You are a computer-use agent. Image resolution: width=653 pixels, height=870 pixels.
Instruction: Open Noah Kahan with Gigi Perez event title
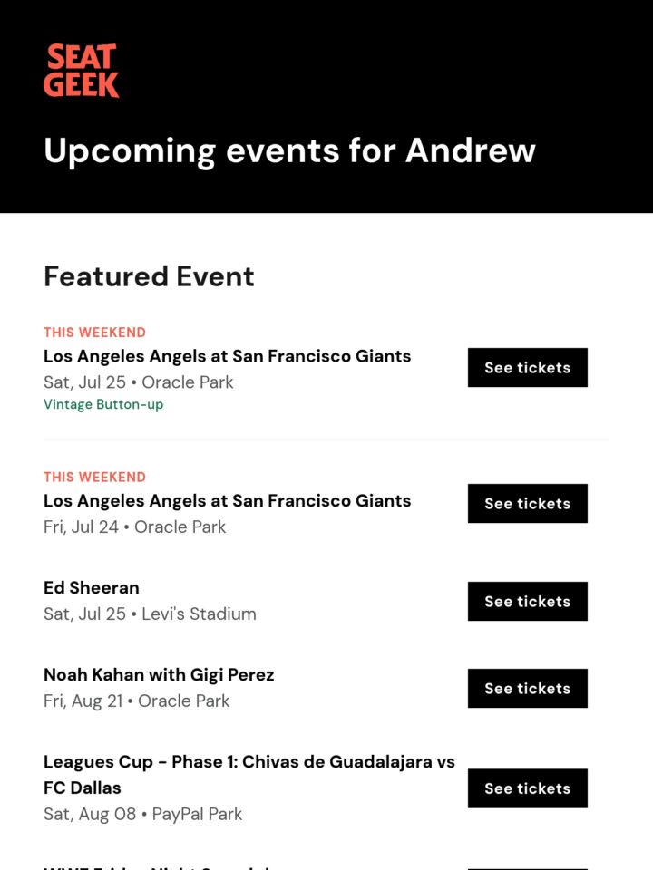[159, 674]
